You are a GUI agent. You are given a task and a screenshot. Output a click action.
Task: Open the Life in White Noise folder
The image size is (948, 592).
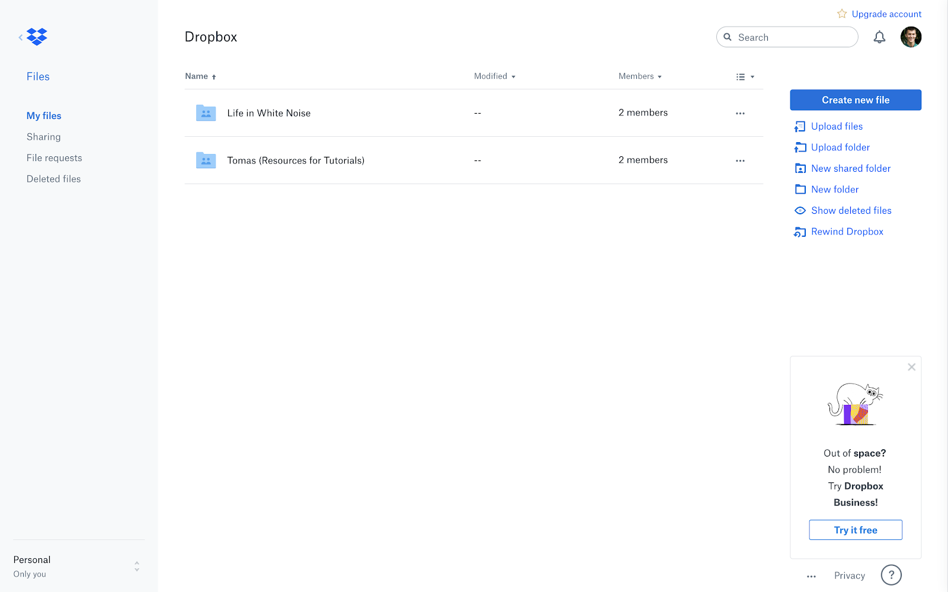[268, 113]
